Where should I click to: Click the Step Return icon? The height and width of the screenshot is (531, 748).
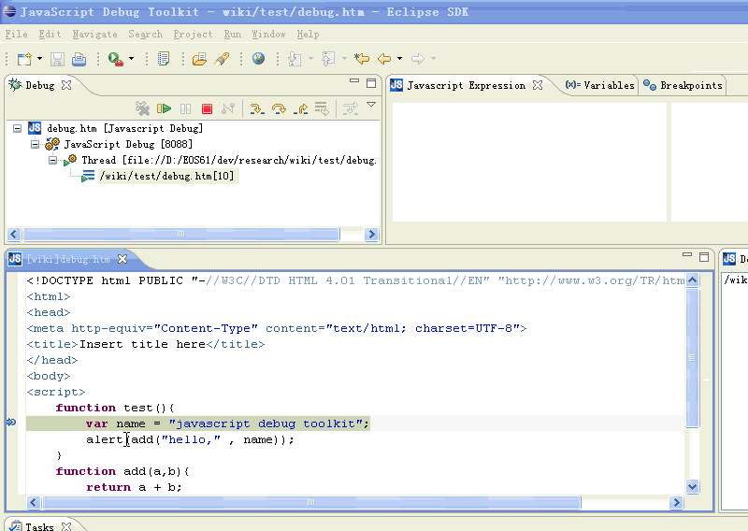(301, 109)
